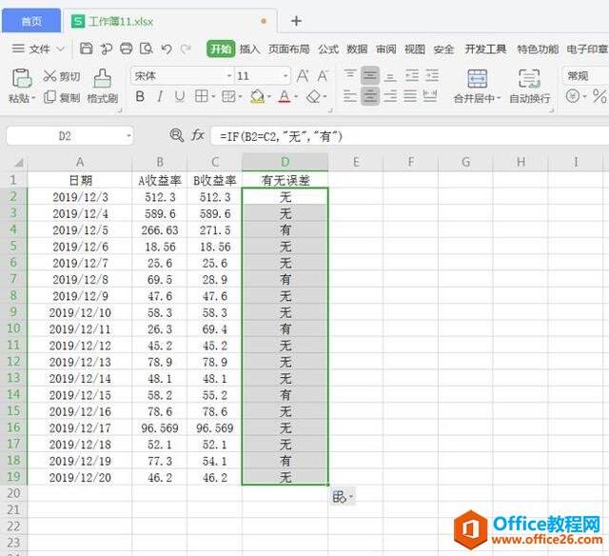Image resolution: width=609 pixels, height=556 pixels.
Task: Pick the font color A
Action: [x=285, y=97]
